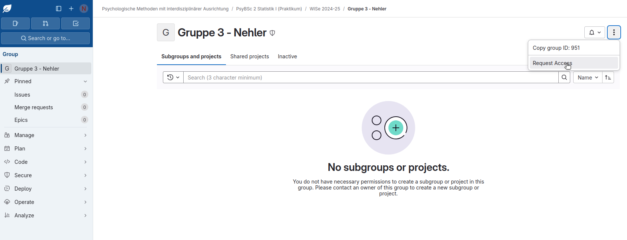Open merge requests shortcut icon
Viewport: 627px width, 240px height.
point(46,23)
